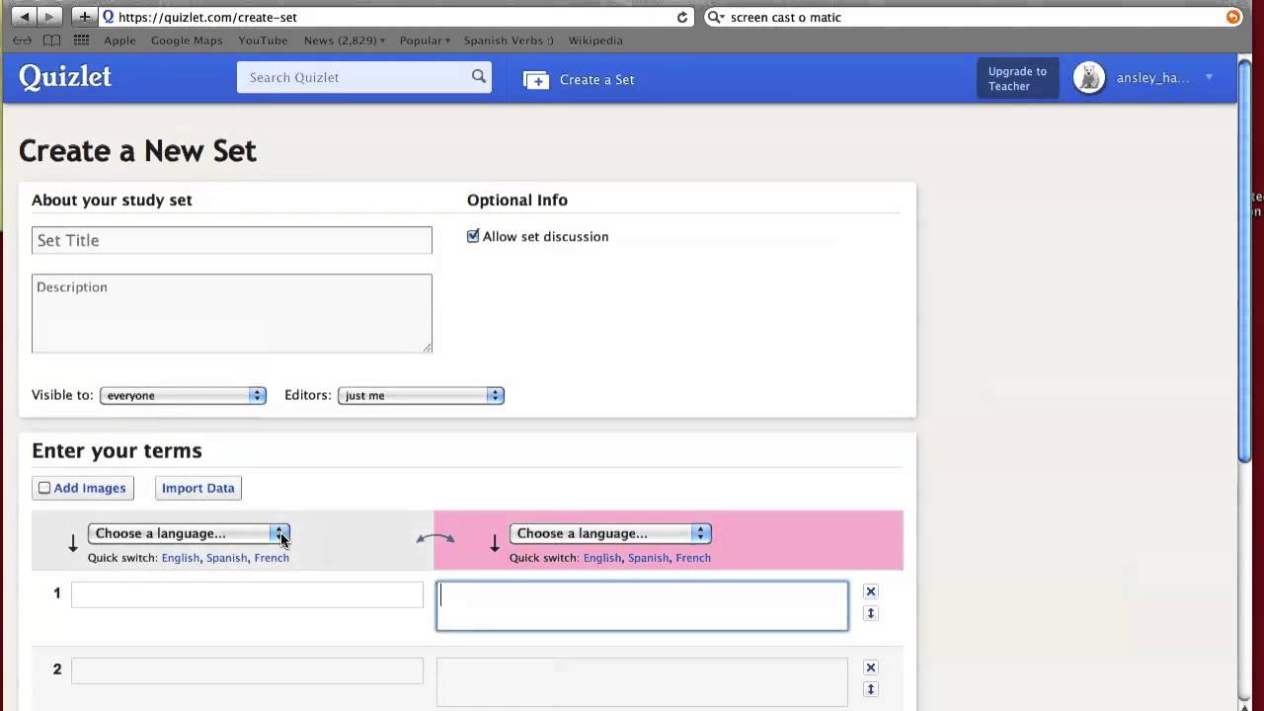
Task: Add a bookmark with the plus button
Action: (84, 17)
